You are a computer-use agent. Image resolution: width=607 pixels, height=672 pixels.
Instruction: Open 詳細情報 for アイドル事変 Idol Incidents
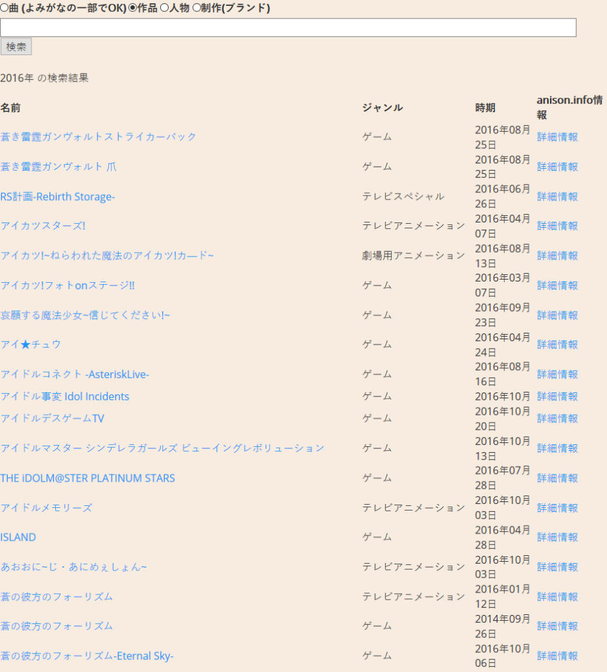(557, 396)
